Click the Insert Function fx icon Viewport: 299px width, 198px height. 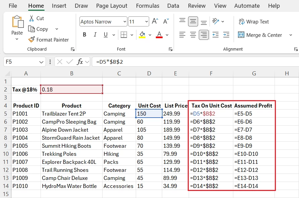coord(80,62)
